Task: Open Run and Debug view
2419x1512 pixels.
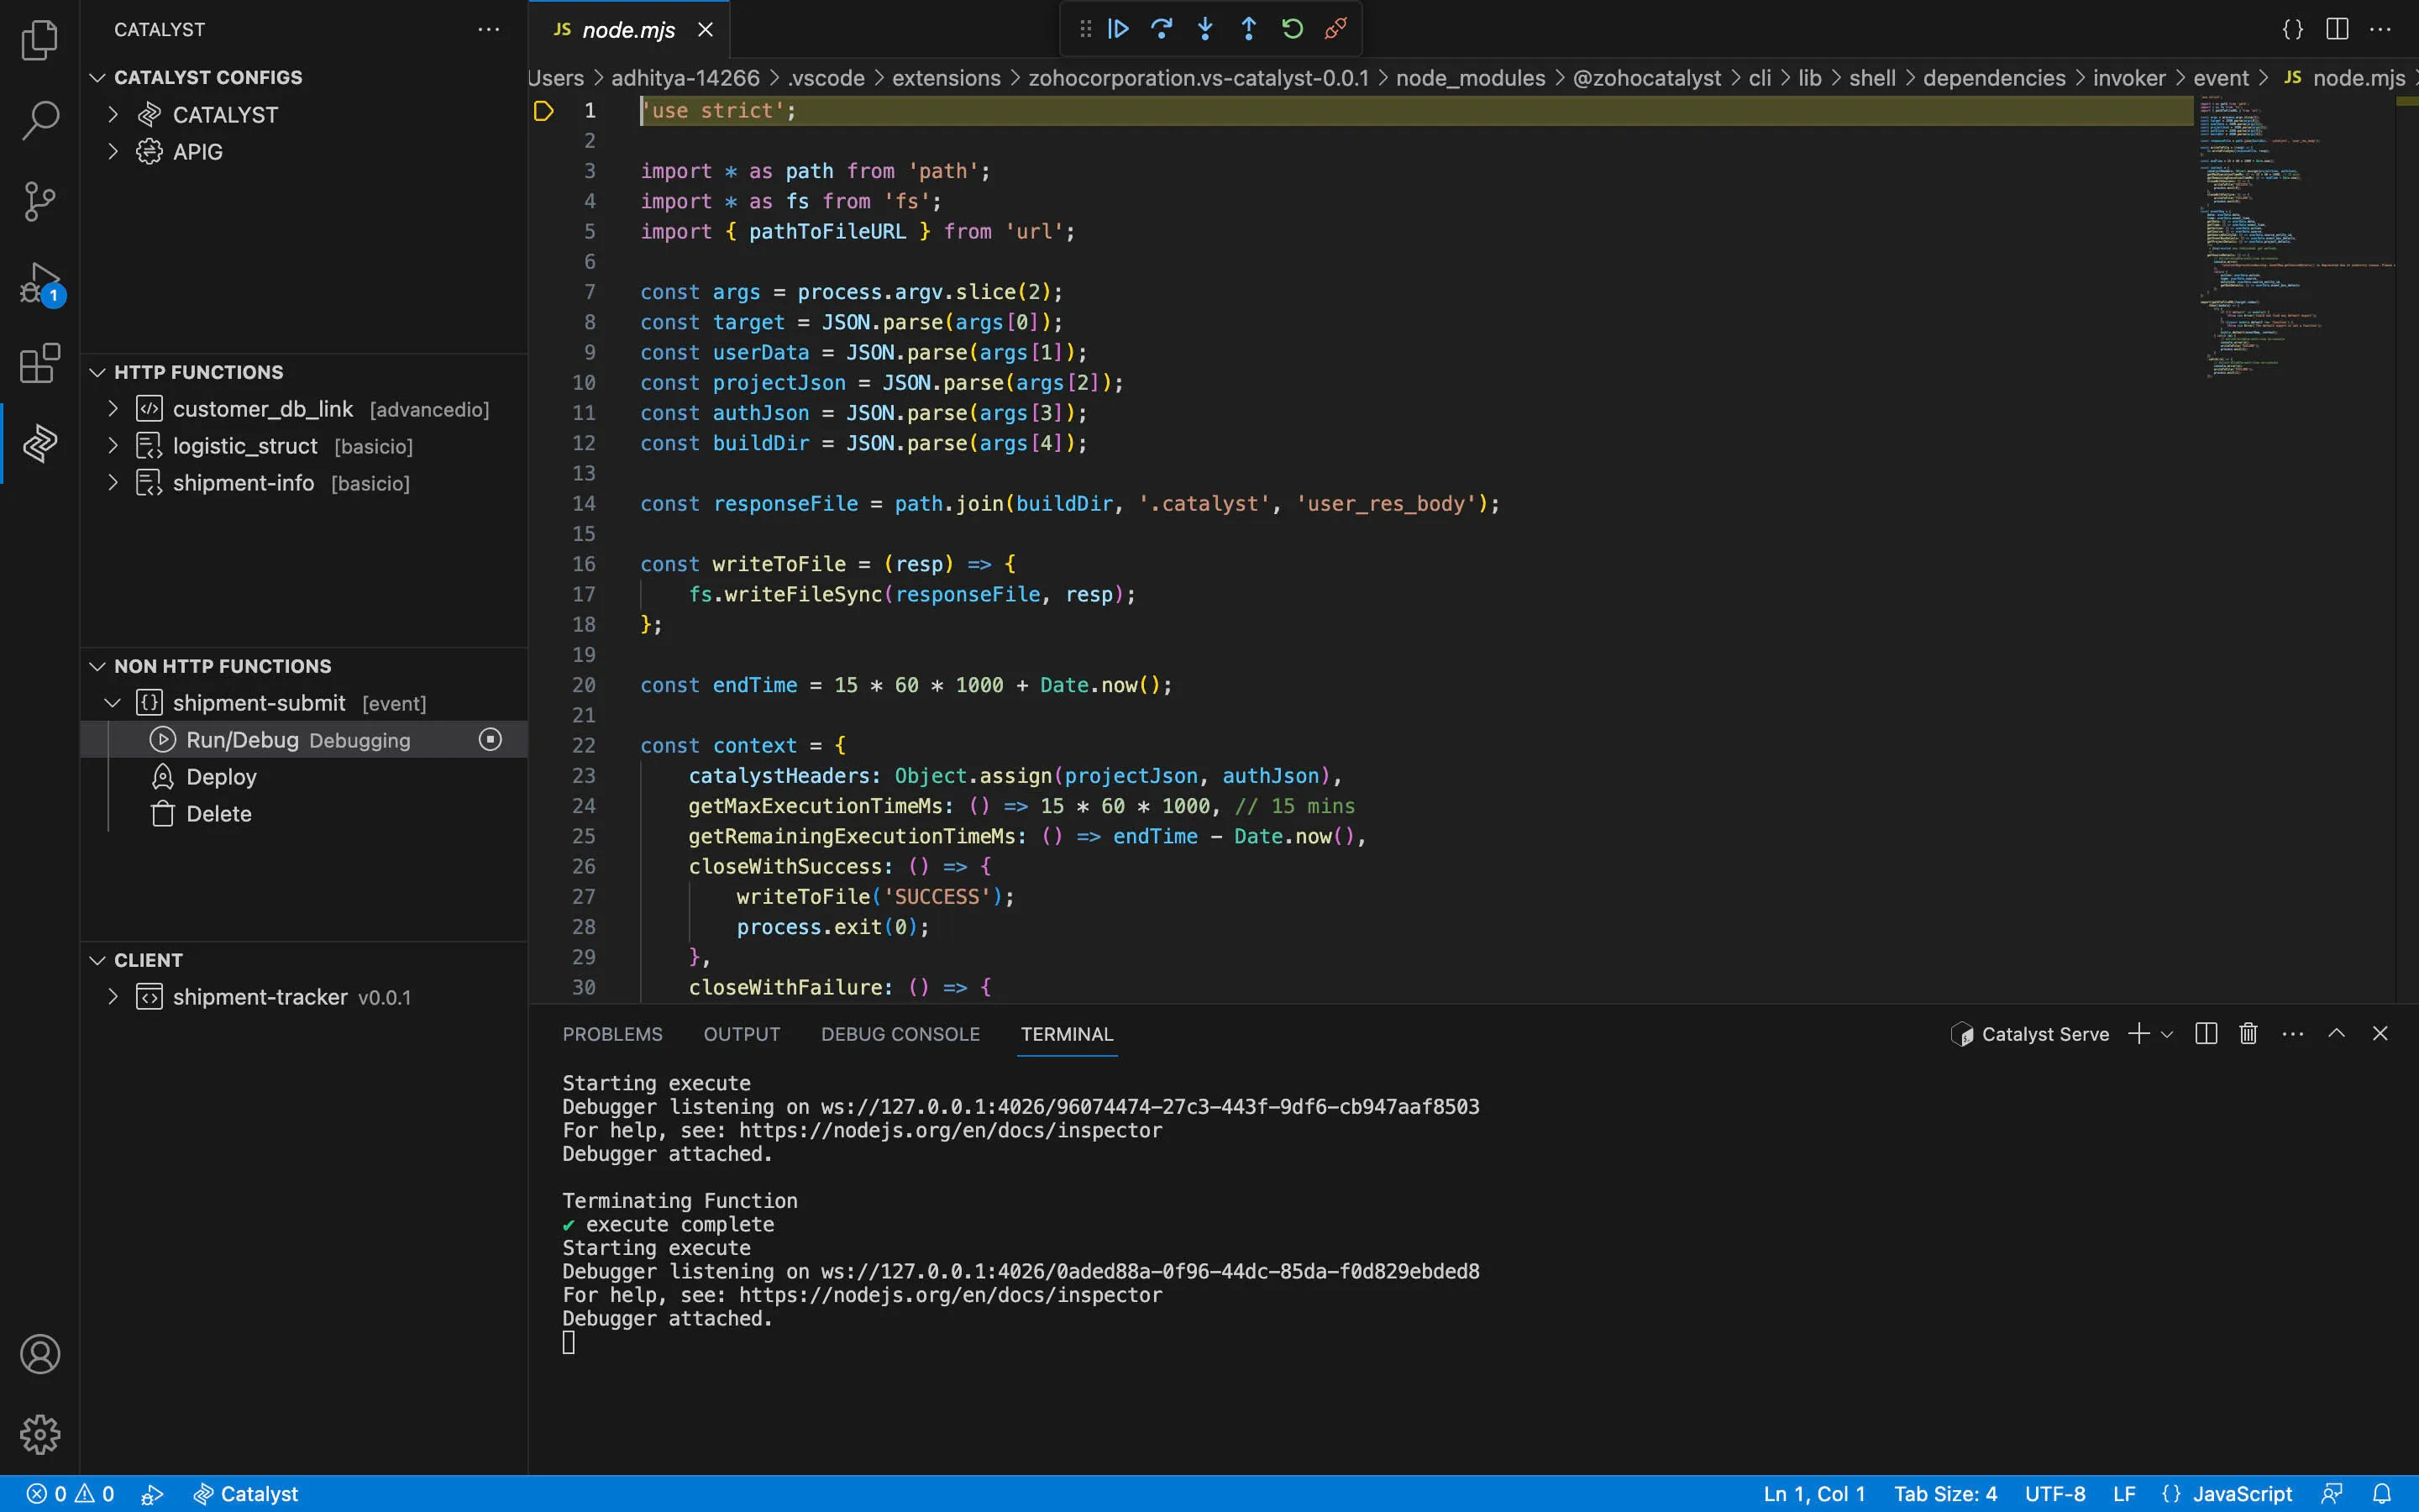Action: tap(40, 283)
